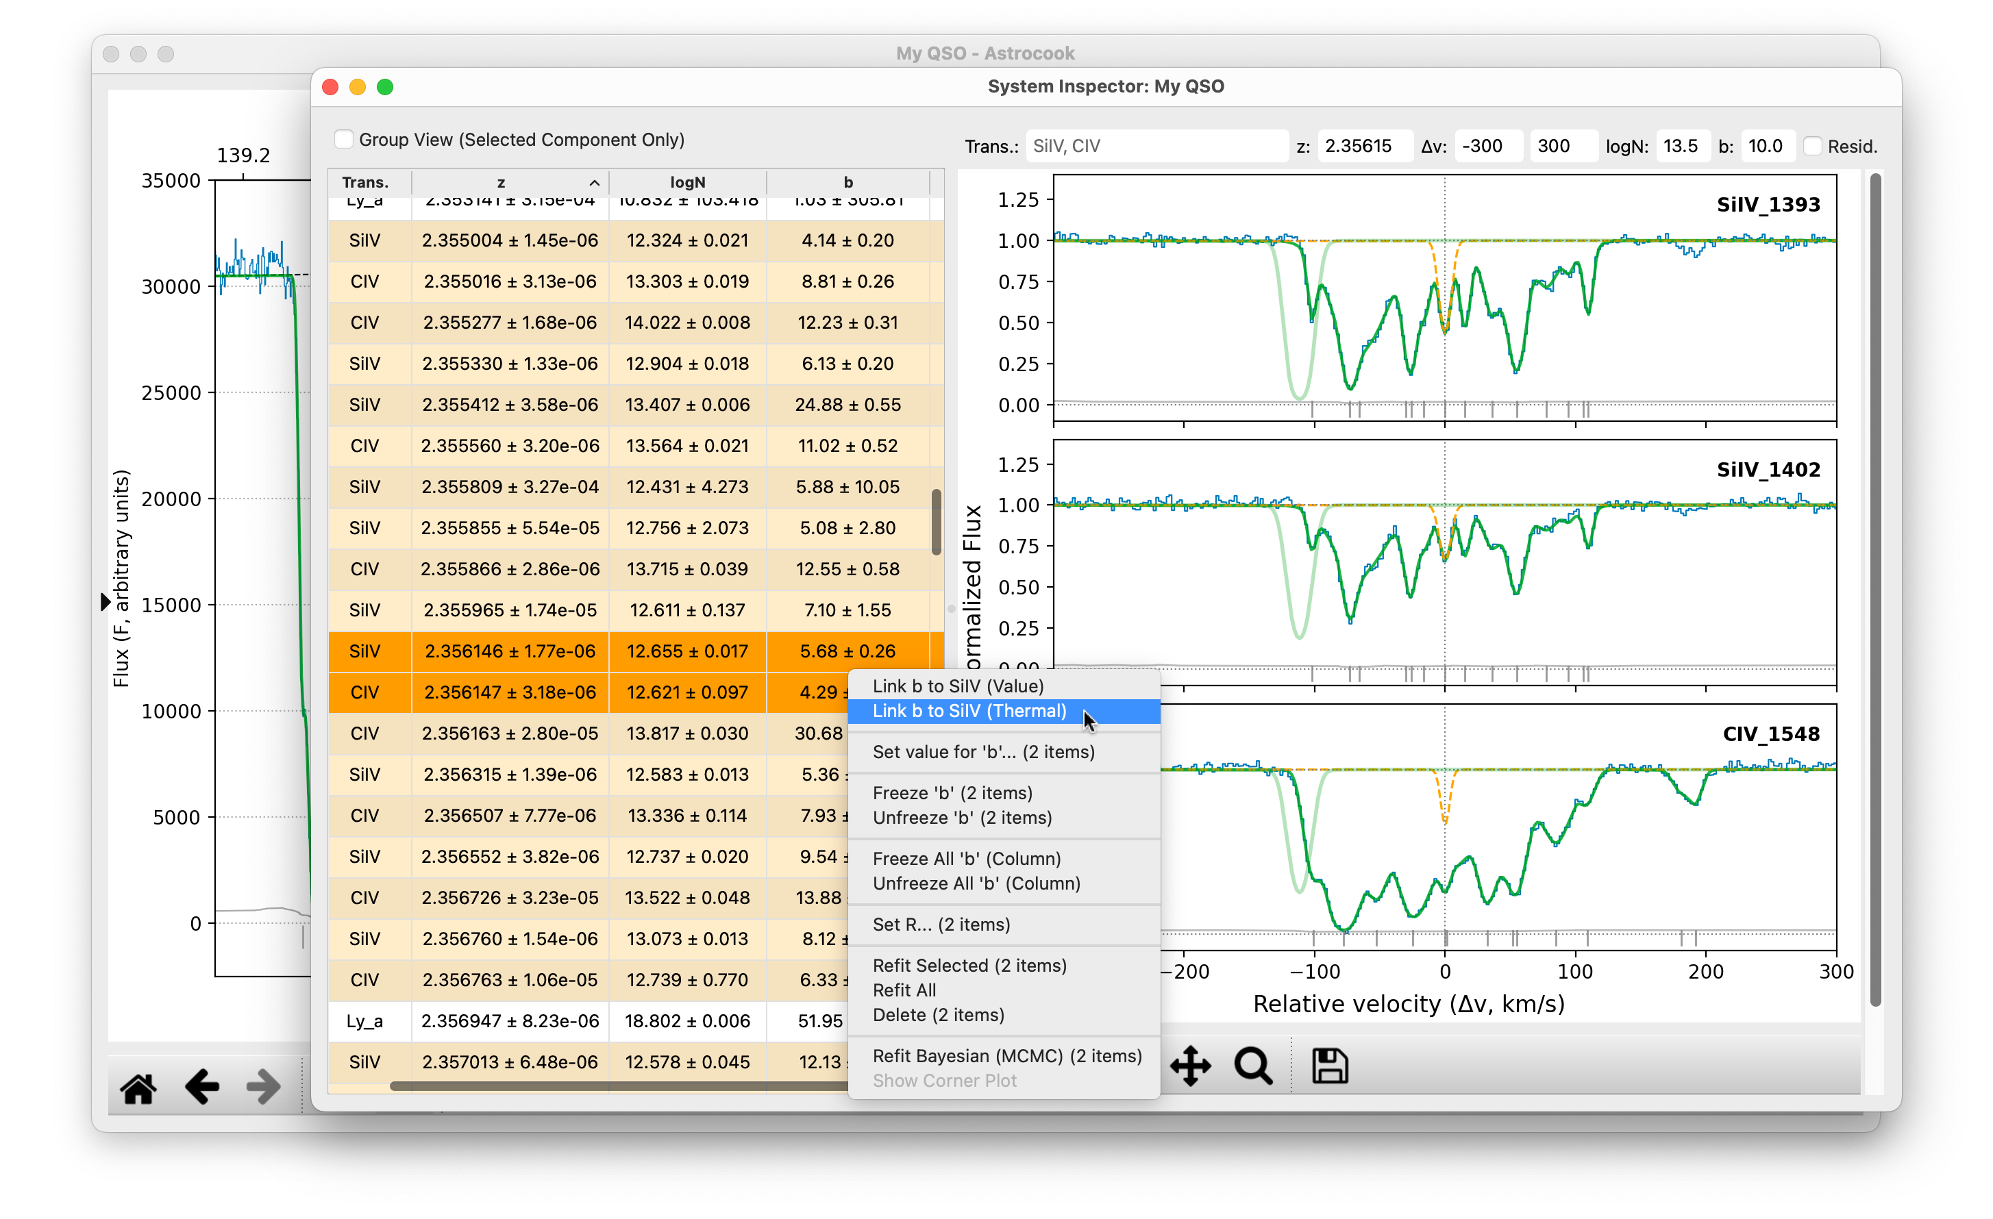This screenshot has width=1993, height=1219.
Task: Sort the table by the z column header
Action: [510, 183]
